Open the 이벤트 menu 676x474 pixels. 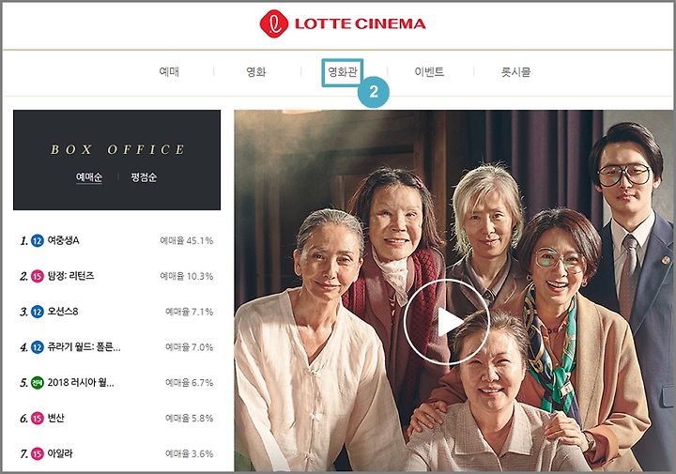(429, 71)
